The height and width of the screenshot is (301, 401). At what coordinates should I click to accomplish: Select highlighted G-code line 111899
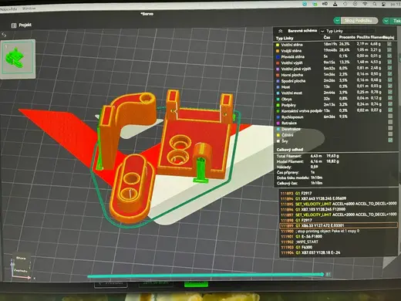[339, 225]
